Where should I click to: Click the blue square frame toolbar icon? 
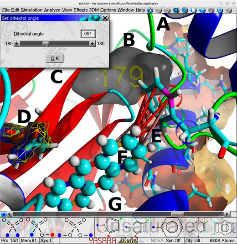pos(176,10)
